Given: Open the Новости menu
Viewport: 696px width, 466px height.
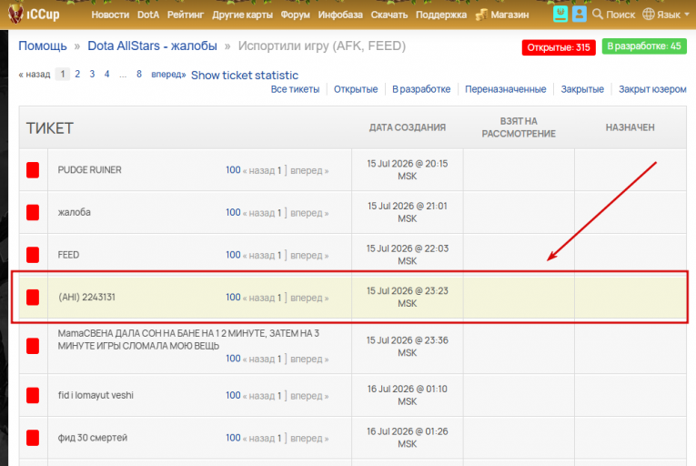Looking at the screenshot, I should (110, 15).
